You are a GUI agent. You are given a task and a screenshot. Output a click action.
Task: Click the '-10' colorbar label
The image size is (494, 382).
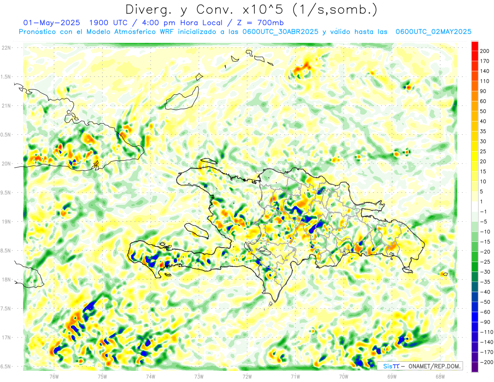tap(485, 232)
